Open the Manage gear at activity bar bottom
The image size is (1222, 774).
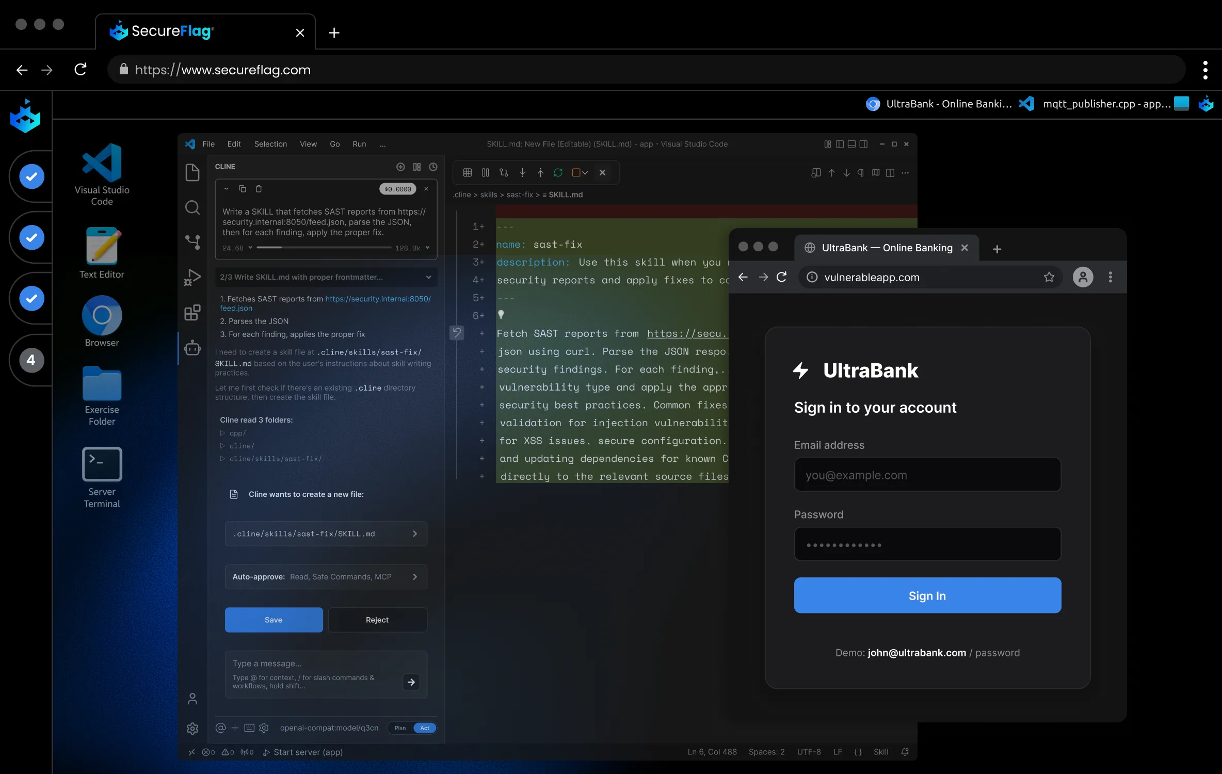(x=192, y=729)
